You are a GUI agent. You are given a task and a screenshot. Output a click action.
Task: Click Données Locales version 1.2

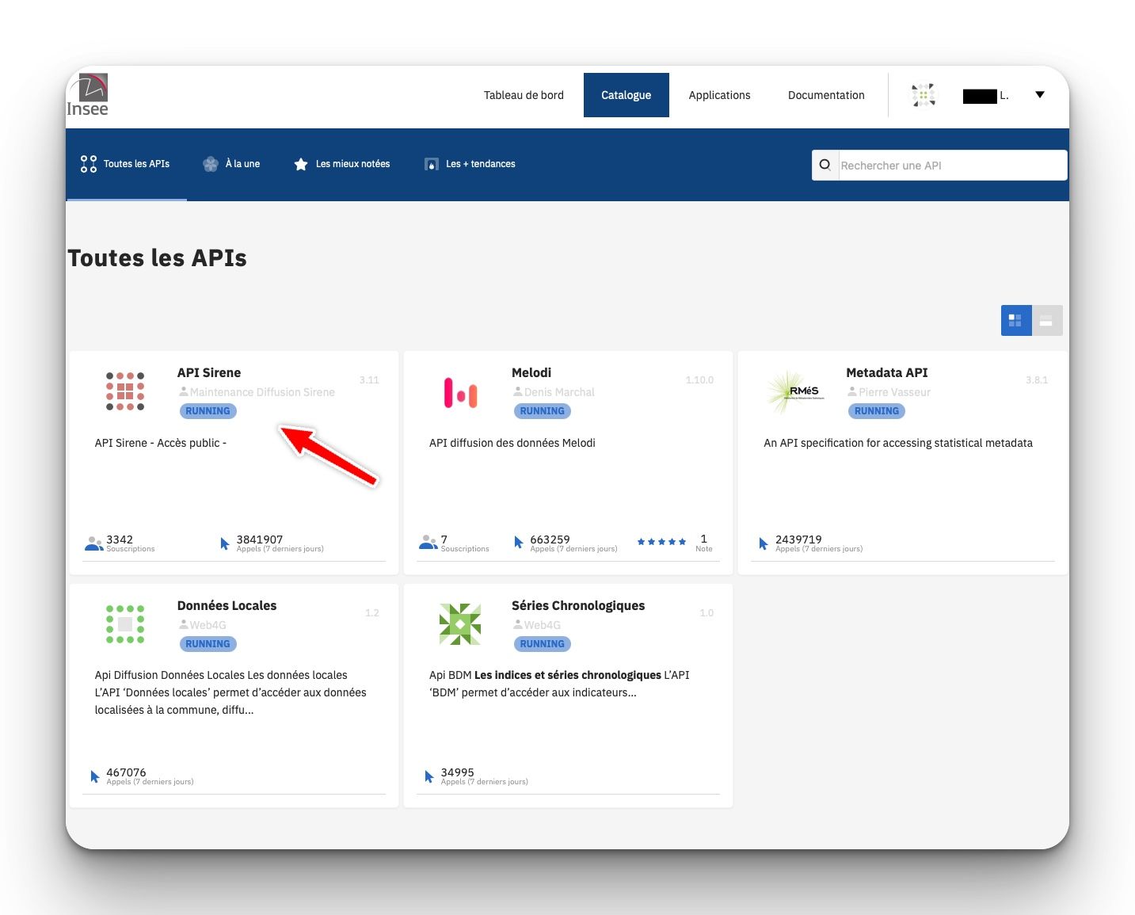(x=372, y=613)
